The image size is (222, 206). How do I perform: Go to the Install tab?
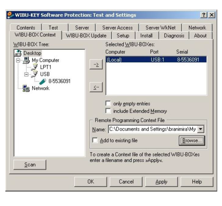point(146,35)
